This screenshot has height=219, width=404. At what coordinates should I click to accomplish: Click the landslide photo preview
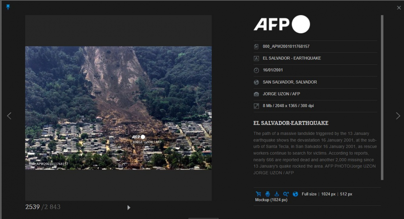(118, 108)
